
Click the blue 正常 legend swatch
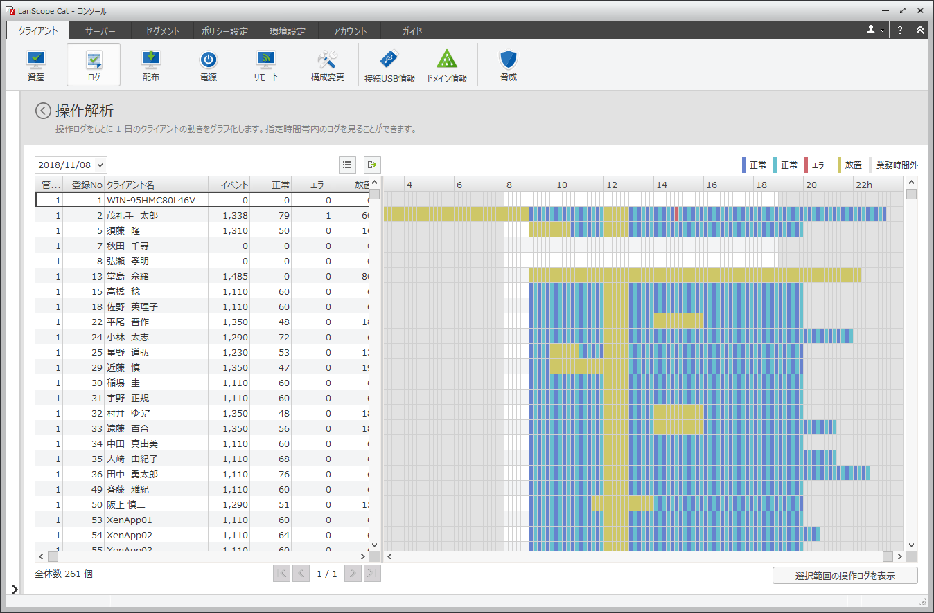pyautogui.click(x=743, y=165)
